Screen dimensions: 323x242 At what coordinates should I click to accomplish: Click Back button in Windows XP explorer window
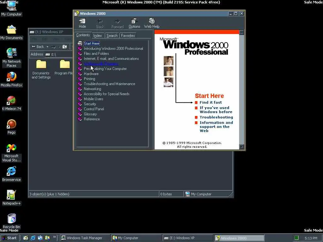tap(38, 47)
